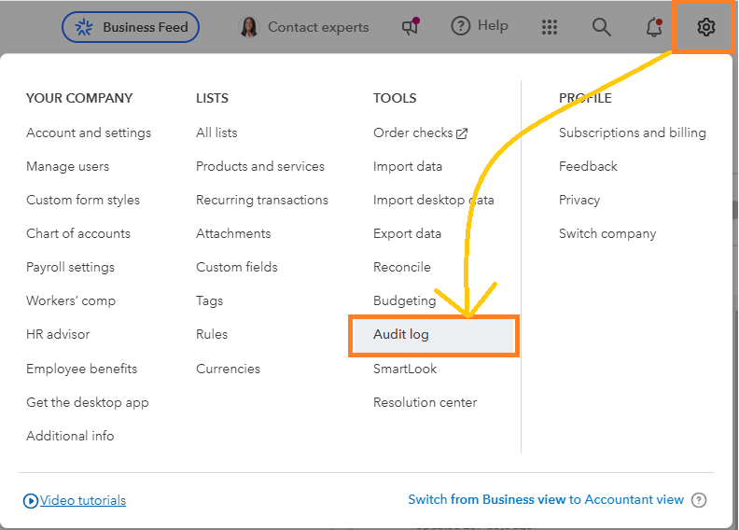This screenshot has width=739, height=530.
Task: Open Recurring transactions list
Action: tap(262, 200)
